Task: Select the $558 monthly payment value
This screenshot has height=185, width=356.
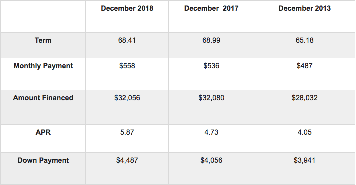Action: (127, 66)
